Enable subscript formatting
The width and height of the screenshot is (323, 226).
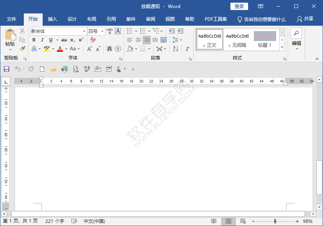click(x=72, y=40)
